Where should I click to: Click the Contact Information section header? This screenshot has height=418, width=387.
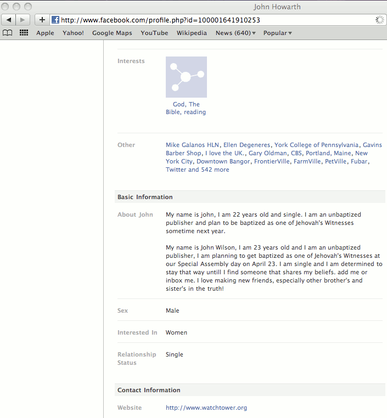[x=250, y=390]
